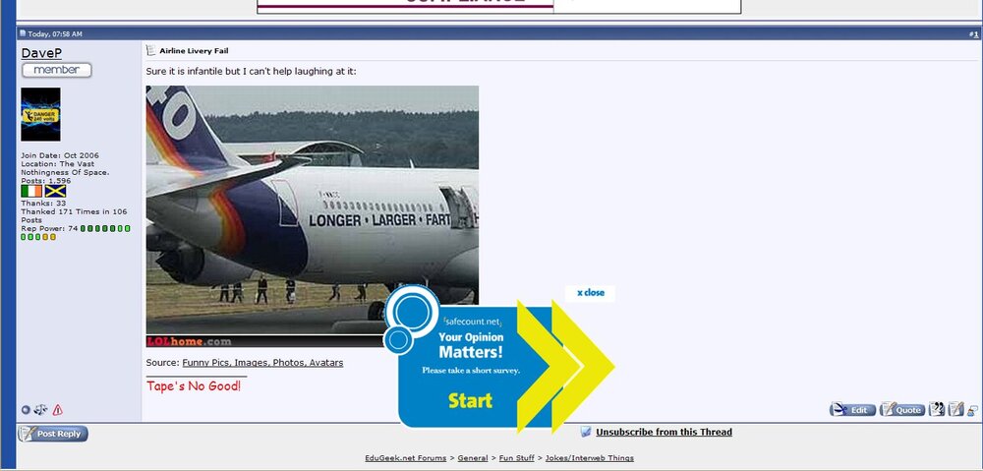Click the LOLhome.com watermark label
The image size is (983, 471).
(190, 342)
